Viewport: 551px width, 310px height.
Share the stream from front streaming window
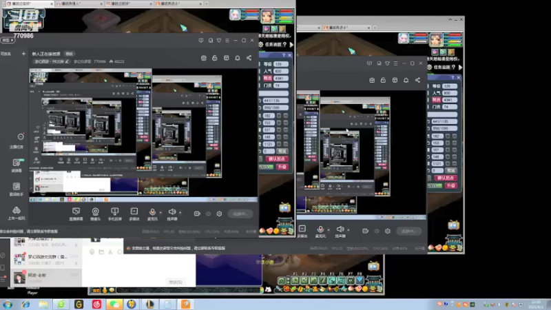click(x=249, y=58)
